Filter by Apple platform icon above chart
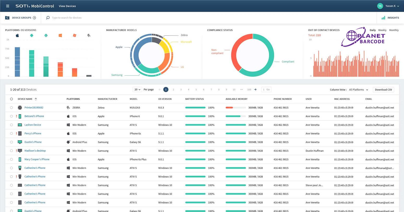 (x=17, y=35)
